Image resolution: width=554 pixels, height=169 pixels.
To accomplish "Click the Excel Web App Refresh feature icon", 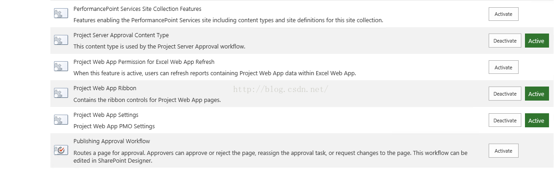I will [61, 67].
